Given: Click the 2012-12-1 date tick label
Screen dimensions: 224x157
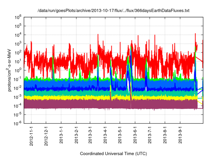Looking at the screenshot, I should pos(46,136).
